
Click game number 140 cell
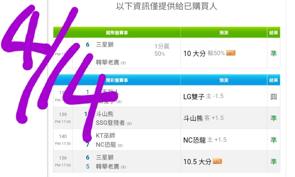click(x=63, y=136)
